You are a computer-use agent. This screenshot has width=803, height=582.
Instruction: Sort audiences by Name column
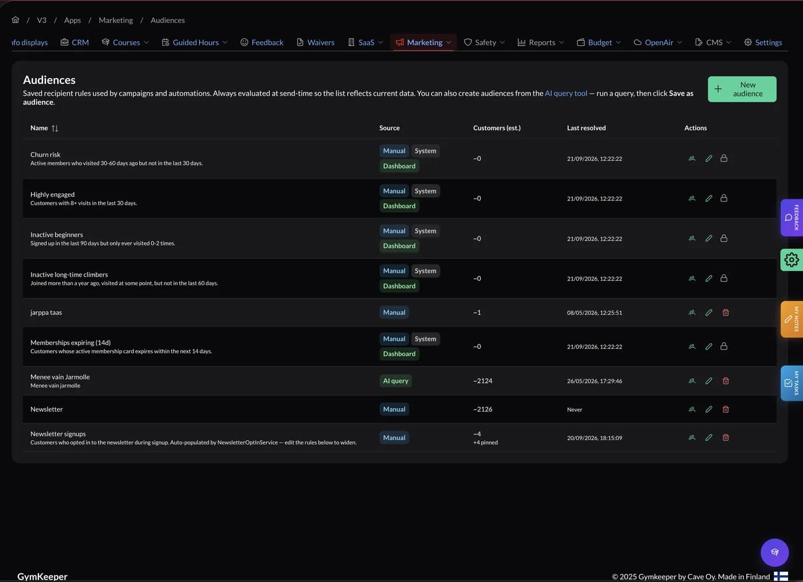pyautogui.click(x=44, y=128)
